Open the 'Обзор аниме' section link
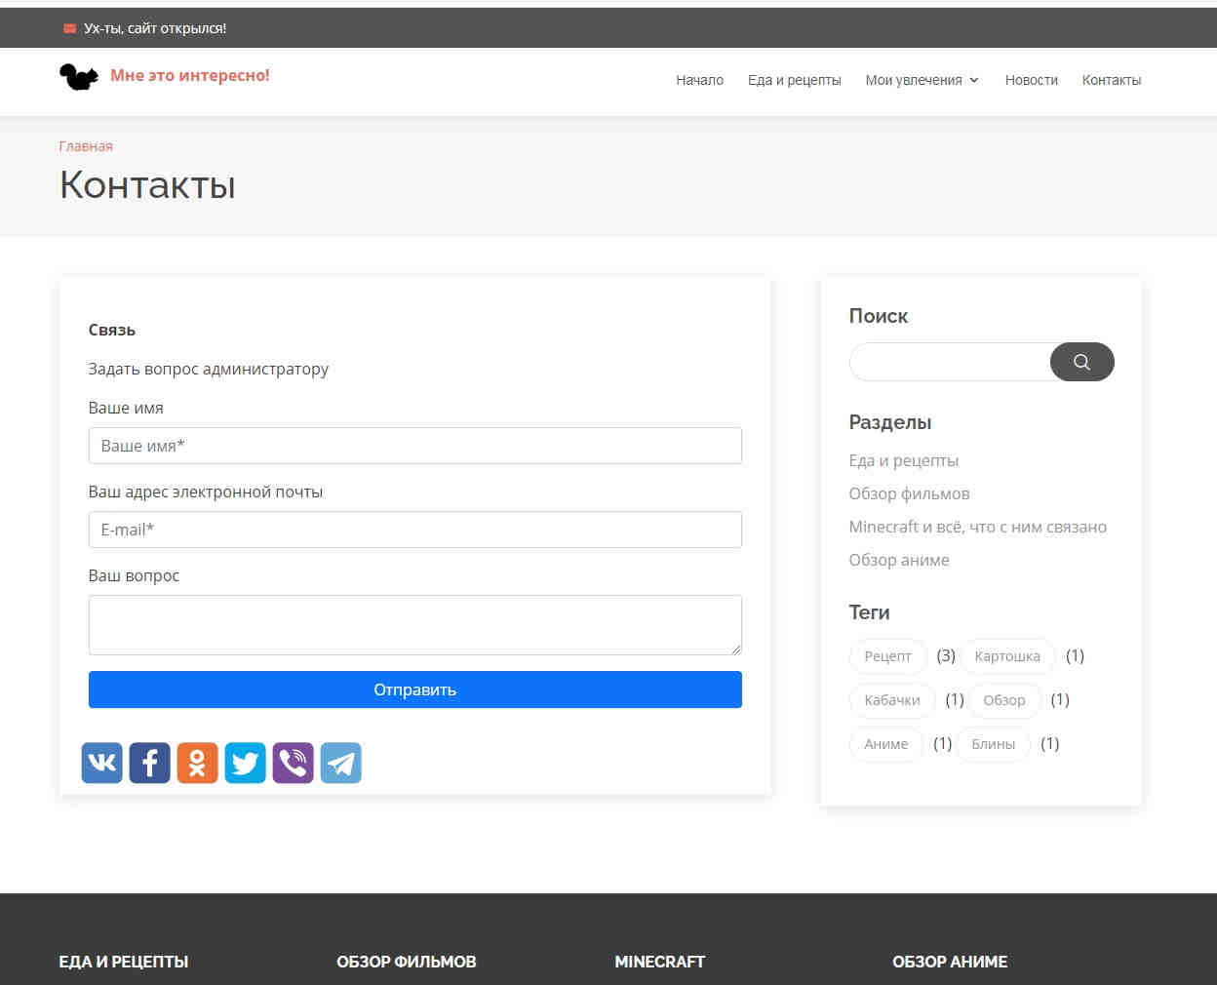The width and height of the screenshot is (1217, 985). tap(899, 559)
